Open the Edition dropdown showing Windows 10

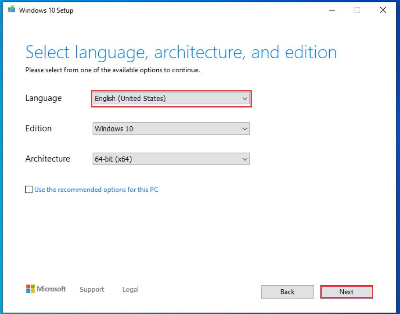pyautogui.click(x=171, y=129)
